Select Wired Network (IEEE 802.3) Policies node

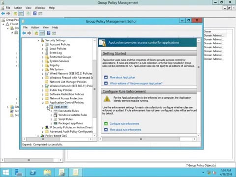point(71,73)
